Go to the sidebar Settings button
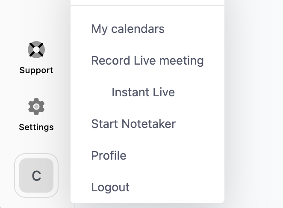The image size is (283, 208). coord(36,114)
